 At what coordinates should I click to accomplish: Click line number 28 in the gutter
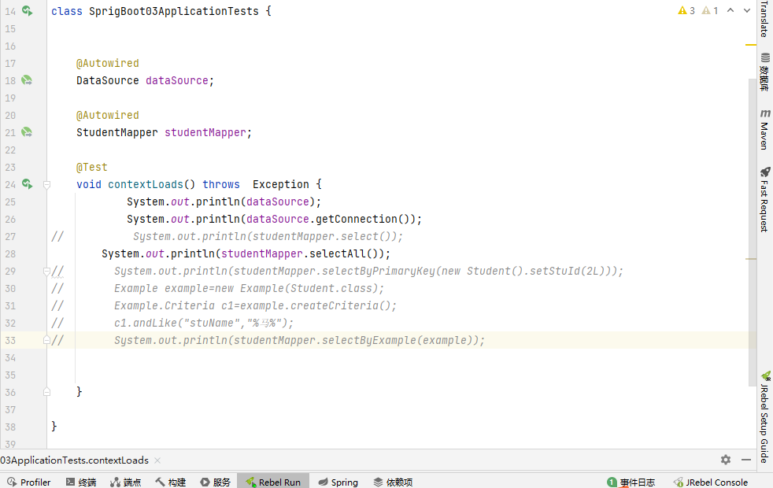click(10, 254)
